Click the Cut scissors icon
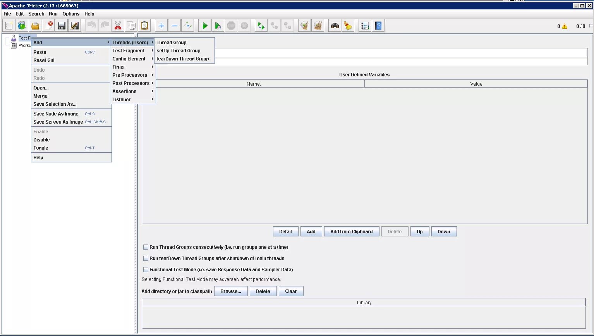Viewport: 594px width, 336px height. (118, 26)
